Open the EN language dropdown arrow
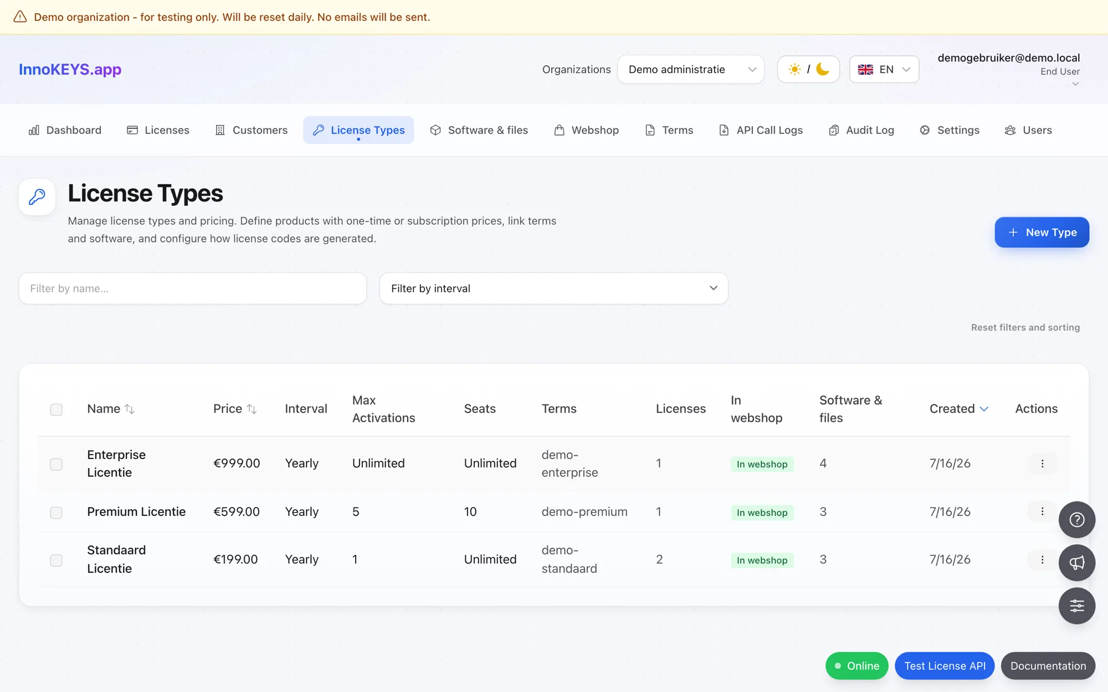1108x692 pixels. [x=906, y=69]
